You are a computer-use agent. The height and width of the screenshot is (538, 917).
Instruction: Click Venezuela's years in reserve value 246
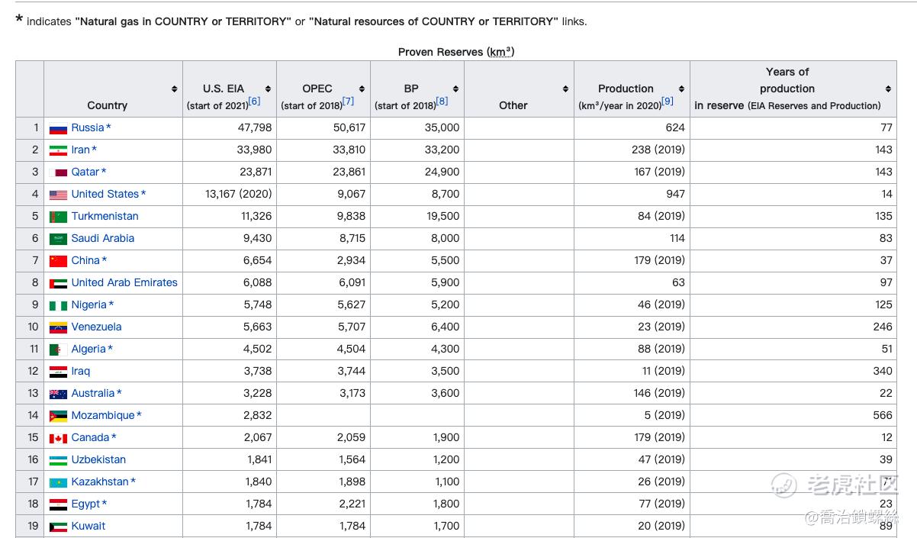click(x=883, y=327)
